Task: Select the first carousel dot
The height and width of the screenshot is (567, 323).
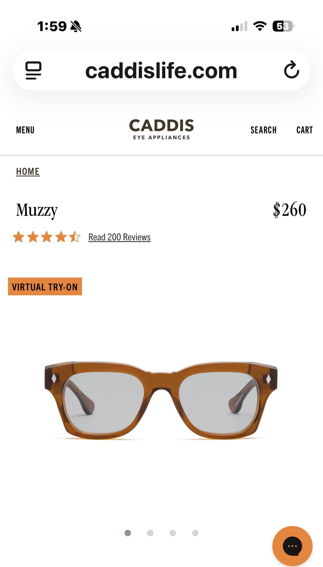Action: pos(128,533)
